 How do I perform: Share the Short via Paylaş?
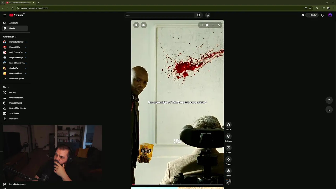[228, 159]
